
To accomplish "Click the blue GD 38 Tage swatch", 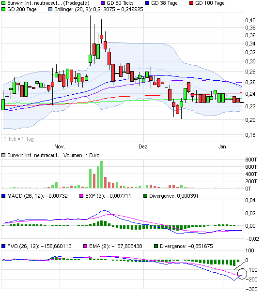I will (147, 3).
